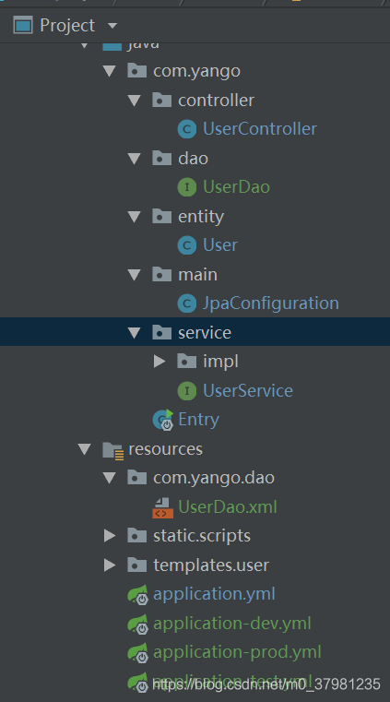Click the UserController class icon
The image size is (390, 702).
coord(187,129)
